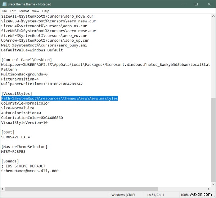Click the MultimonBackgrounds=0 line
The height and width of the screenshot is (198, 216).
24,74
